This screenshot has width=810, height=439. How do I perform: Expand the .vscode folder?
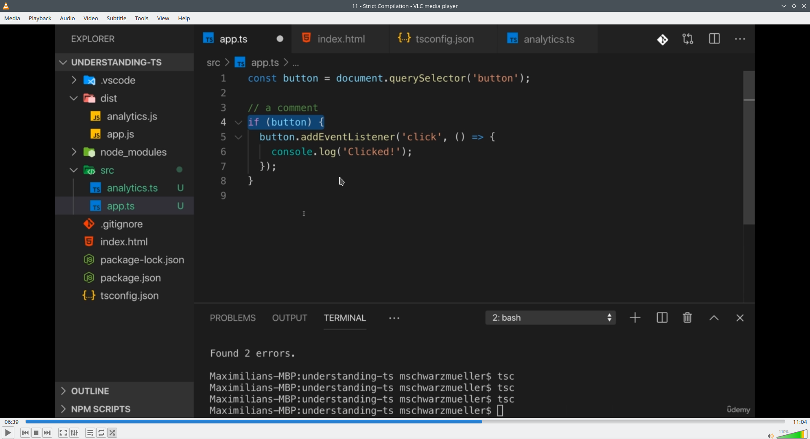click(124, 80)
